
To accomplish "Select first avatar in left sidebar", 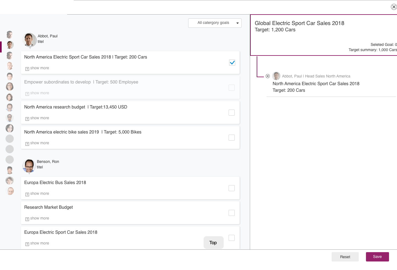I will tap(10, 34).
